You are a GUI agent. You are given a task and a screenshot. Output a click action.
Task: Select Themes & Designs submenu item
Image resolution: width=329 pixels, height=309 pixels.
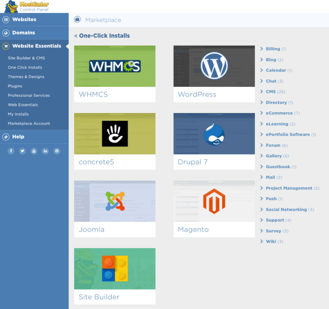(x=26, y=77)
